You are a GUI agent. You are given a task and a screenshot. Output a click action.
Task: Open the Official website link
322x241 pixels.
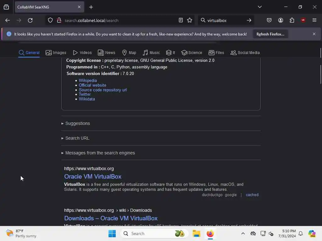(92, 85)
